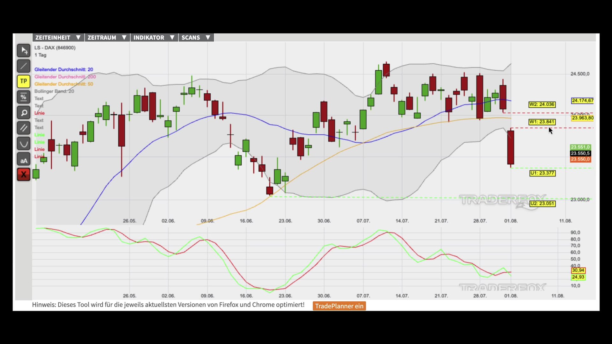612x344 pixels.
Task: Click Gleitender Durchschnitt: 50 legend entry
Action: [64, 84]
